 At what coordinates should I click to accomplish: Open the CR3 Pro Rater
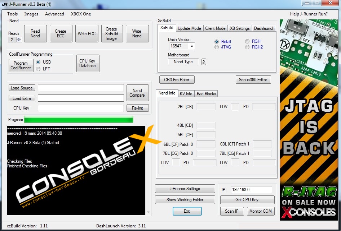[177, 80]
